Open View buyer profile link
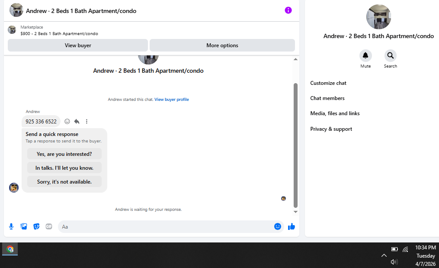 click(x=172, y=100)
